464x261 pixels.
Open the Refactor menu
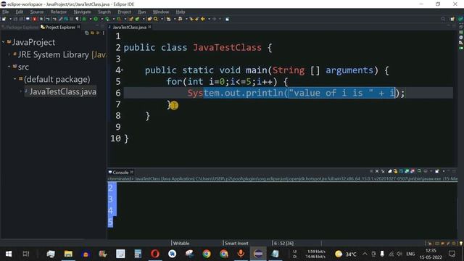tap(58, 12)
